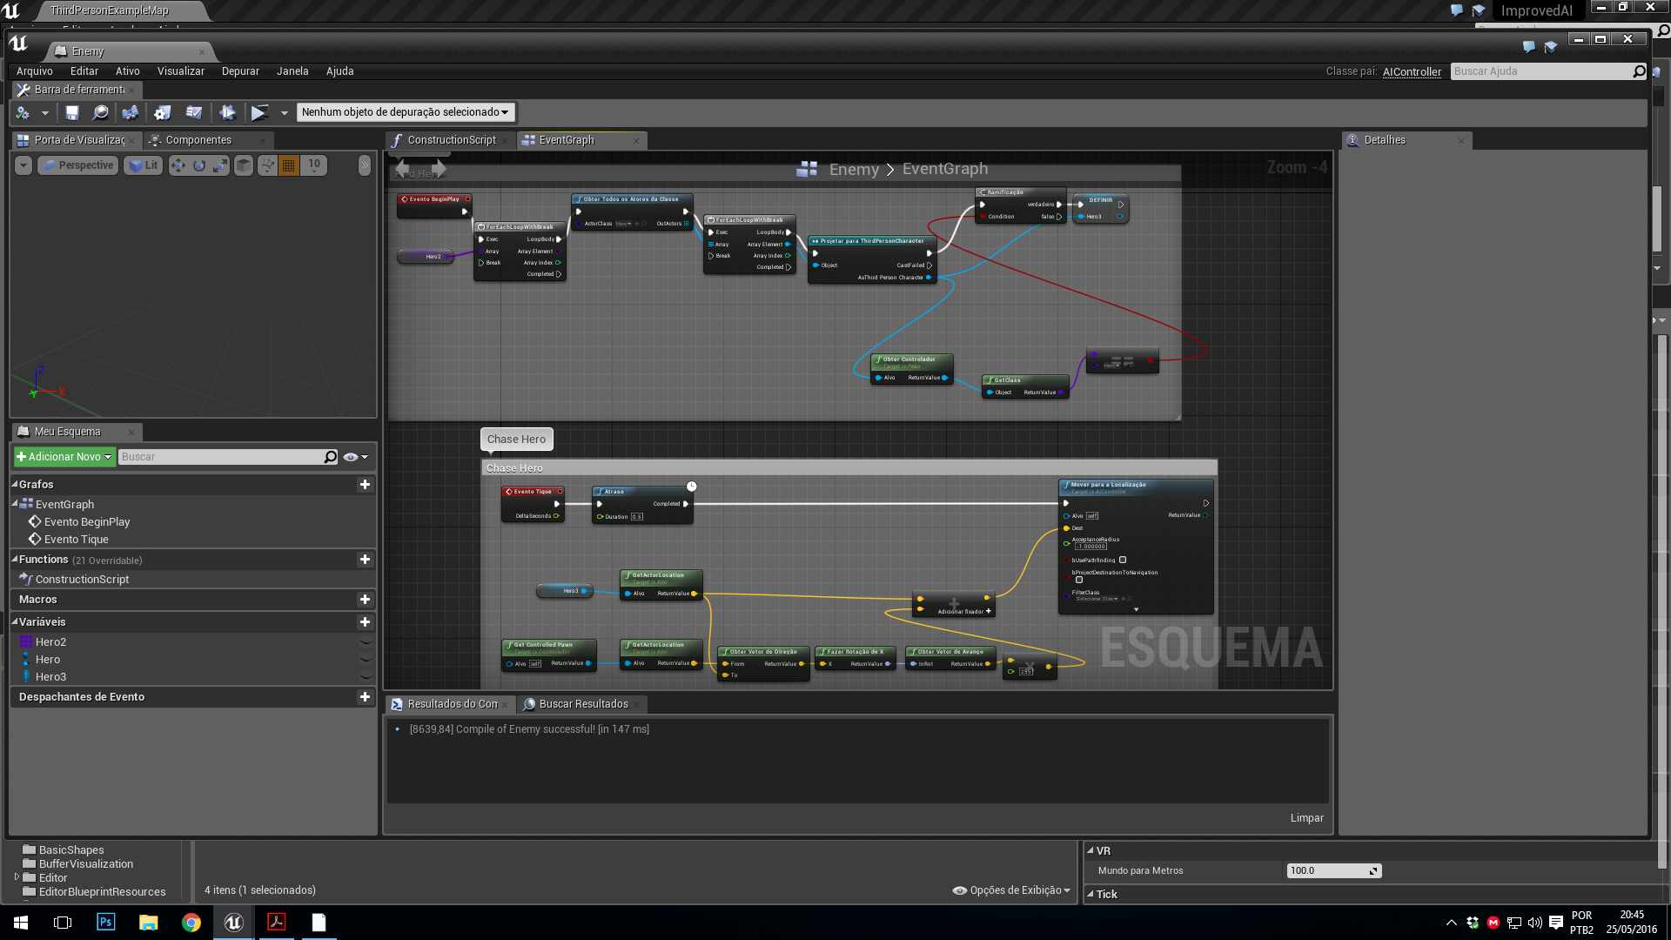Collapse the Grafos section

pos(15,485)
